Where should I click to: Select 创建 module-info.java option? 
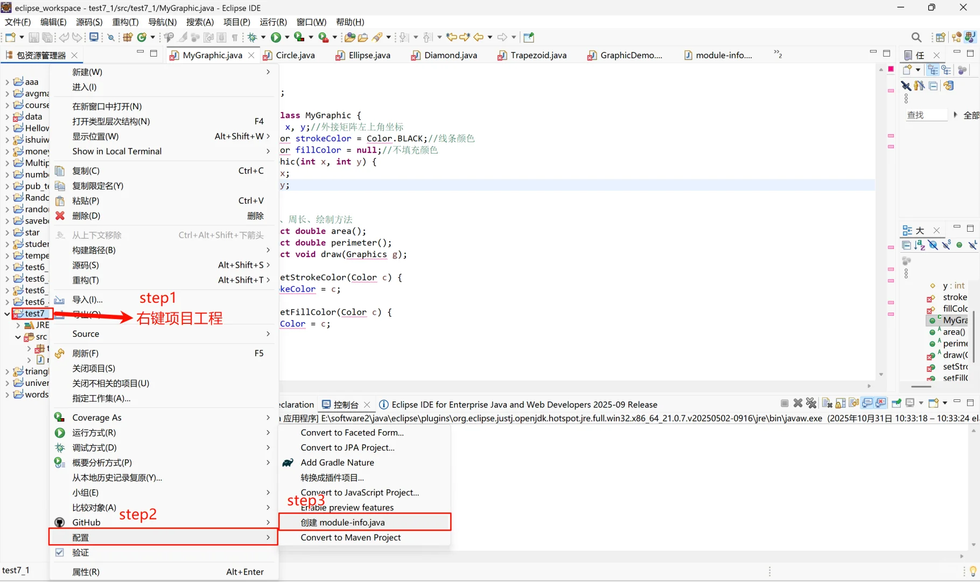[x=343, y=522]
